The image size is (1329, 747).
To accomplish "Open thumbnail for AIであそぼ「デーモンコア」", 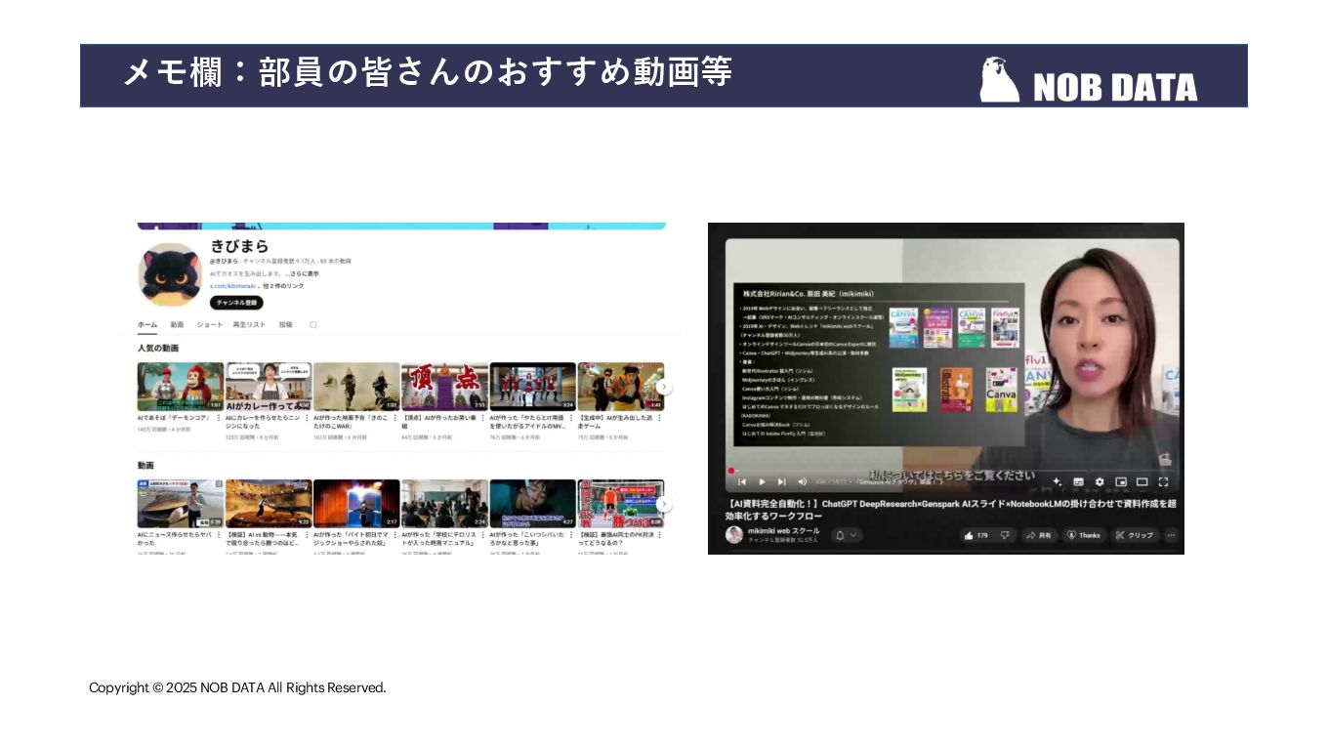I will (x=180, y=387).
